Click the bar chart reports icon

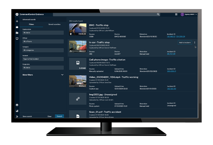pos(17,111)
